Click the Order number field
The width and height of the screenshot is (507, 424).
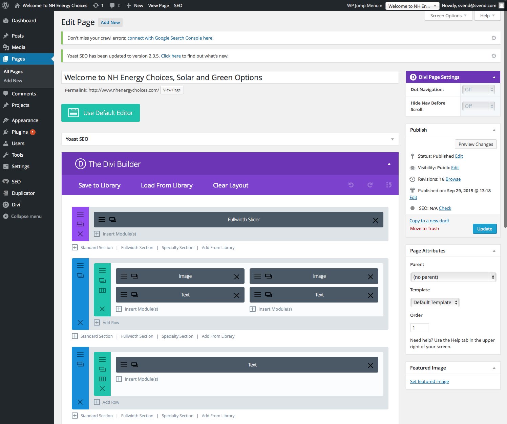click(x=420, y=328)
